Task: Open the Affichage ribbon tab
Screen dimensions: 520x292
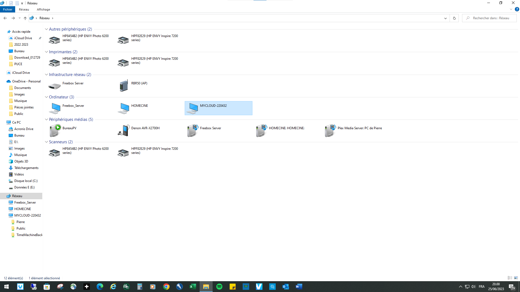Action: coord(43,9)
